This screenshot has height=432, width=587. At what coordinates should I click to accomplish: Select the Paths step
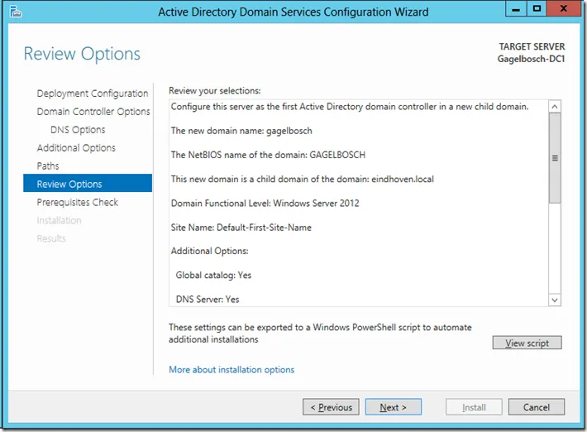click(48, 166)
